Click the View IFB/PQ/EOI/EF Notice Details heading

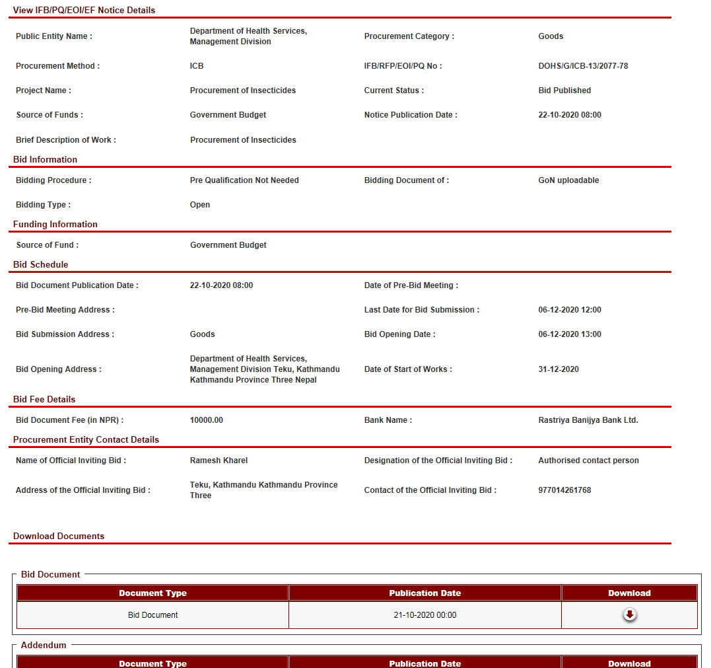[x=85, y=10]
